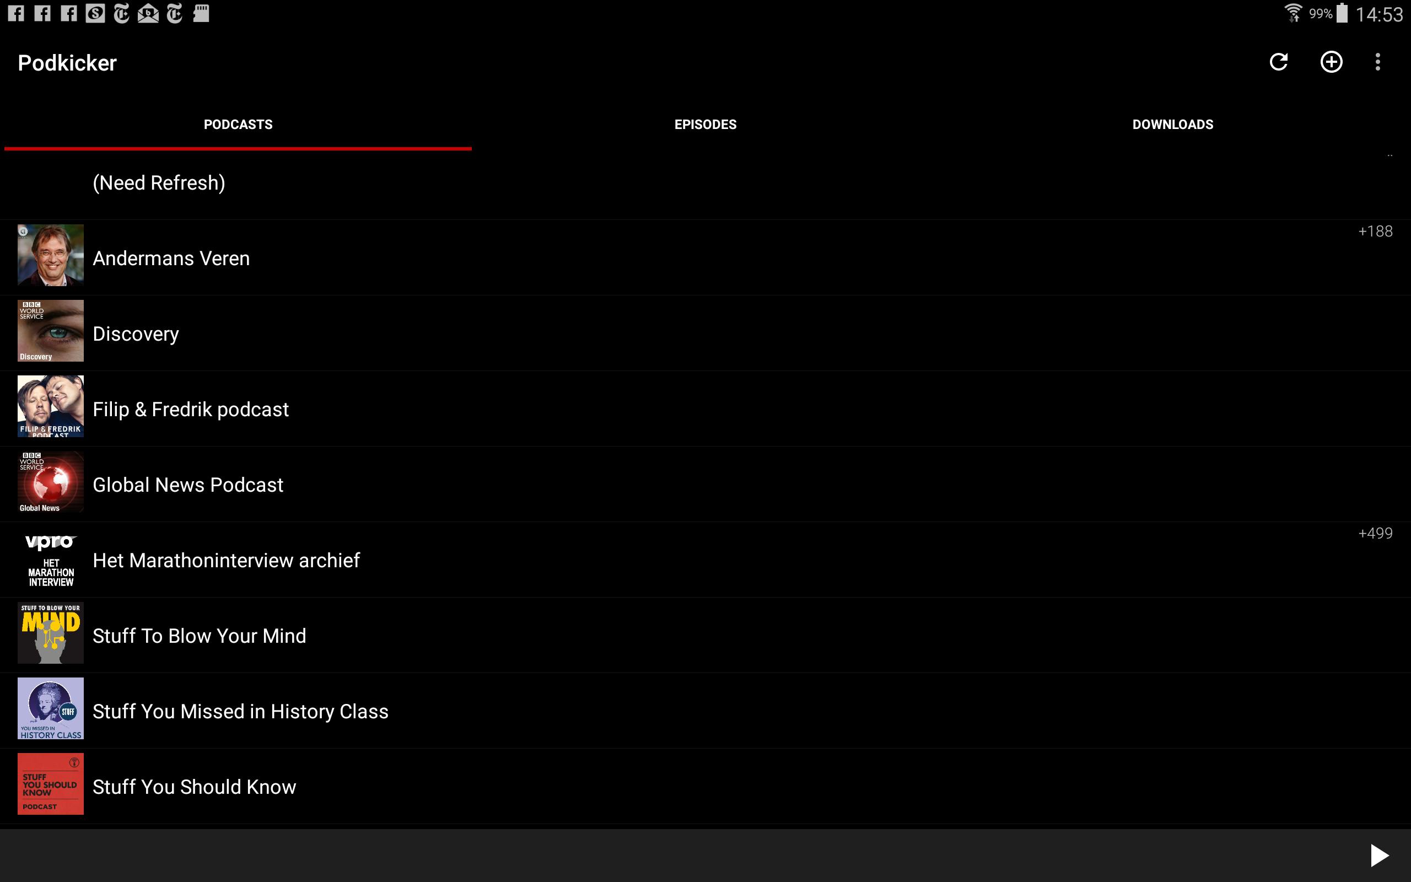Viewport: 1411px width, 882px height.
Task: Open the three-dot overflow menu
Action: coord(1378,62)
